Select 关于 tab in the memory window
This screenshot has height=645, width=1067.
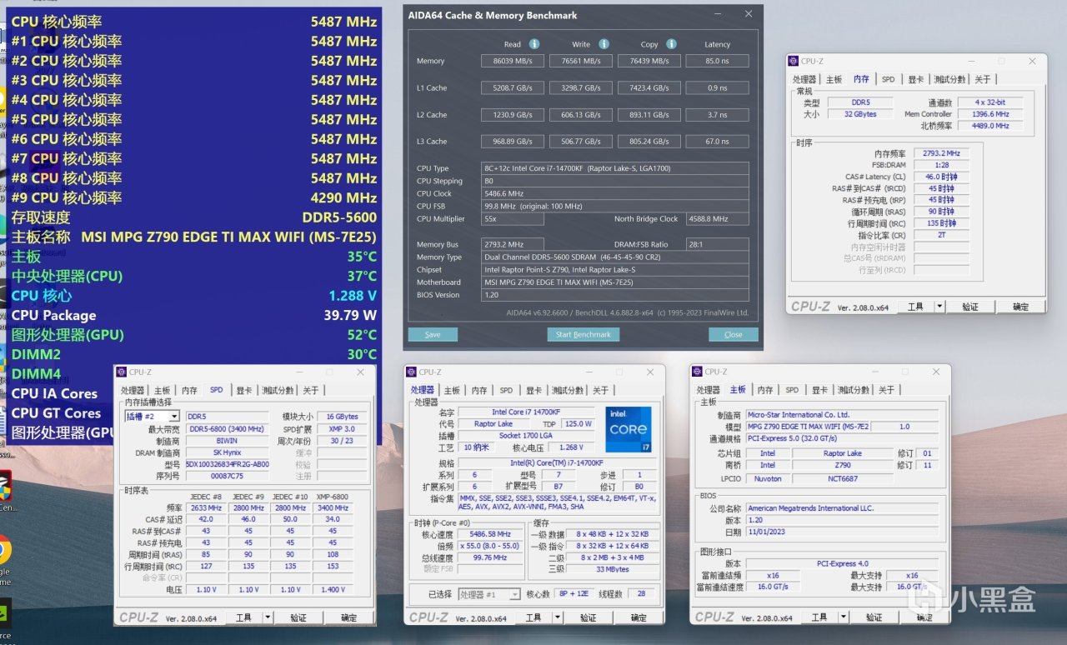(x=984, y=79)
